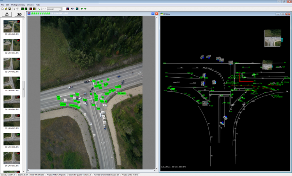This screenshot has height=176, width=292.
Task: Close the UAV-0063 photo window
Action: (x=157, y=13)
